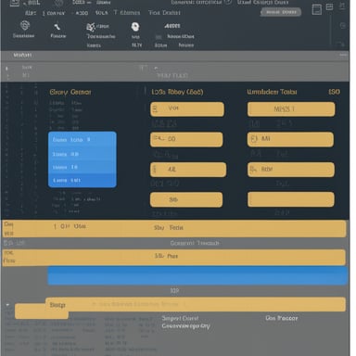
Task: Click the globe icon in the toolbar
Action: pyautogui.click(x=25, y=25)
